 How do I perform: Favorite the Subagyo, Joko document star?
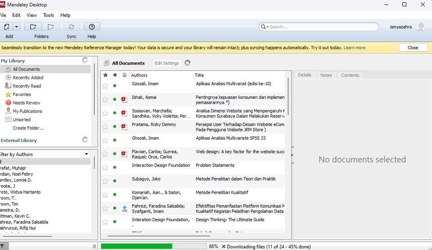[x=105, y=181]
